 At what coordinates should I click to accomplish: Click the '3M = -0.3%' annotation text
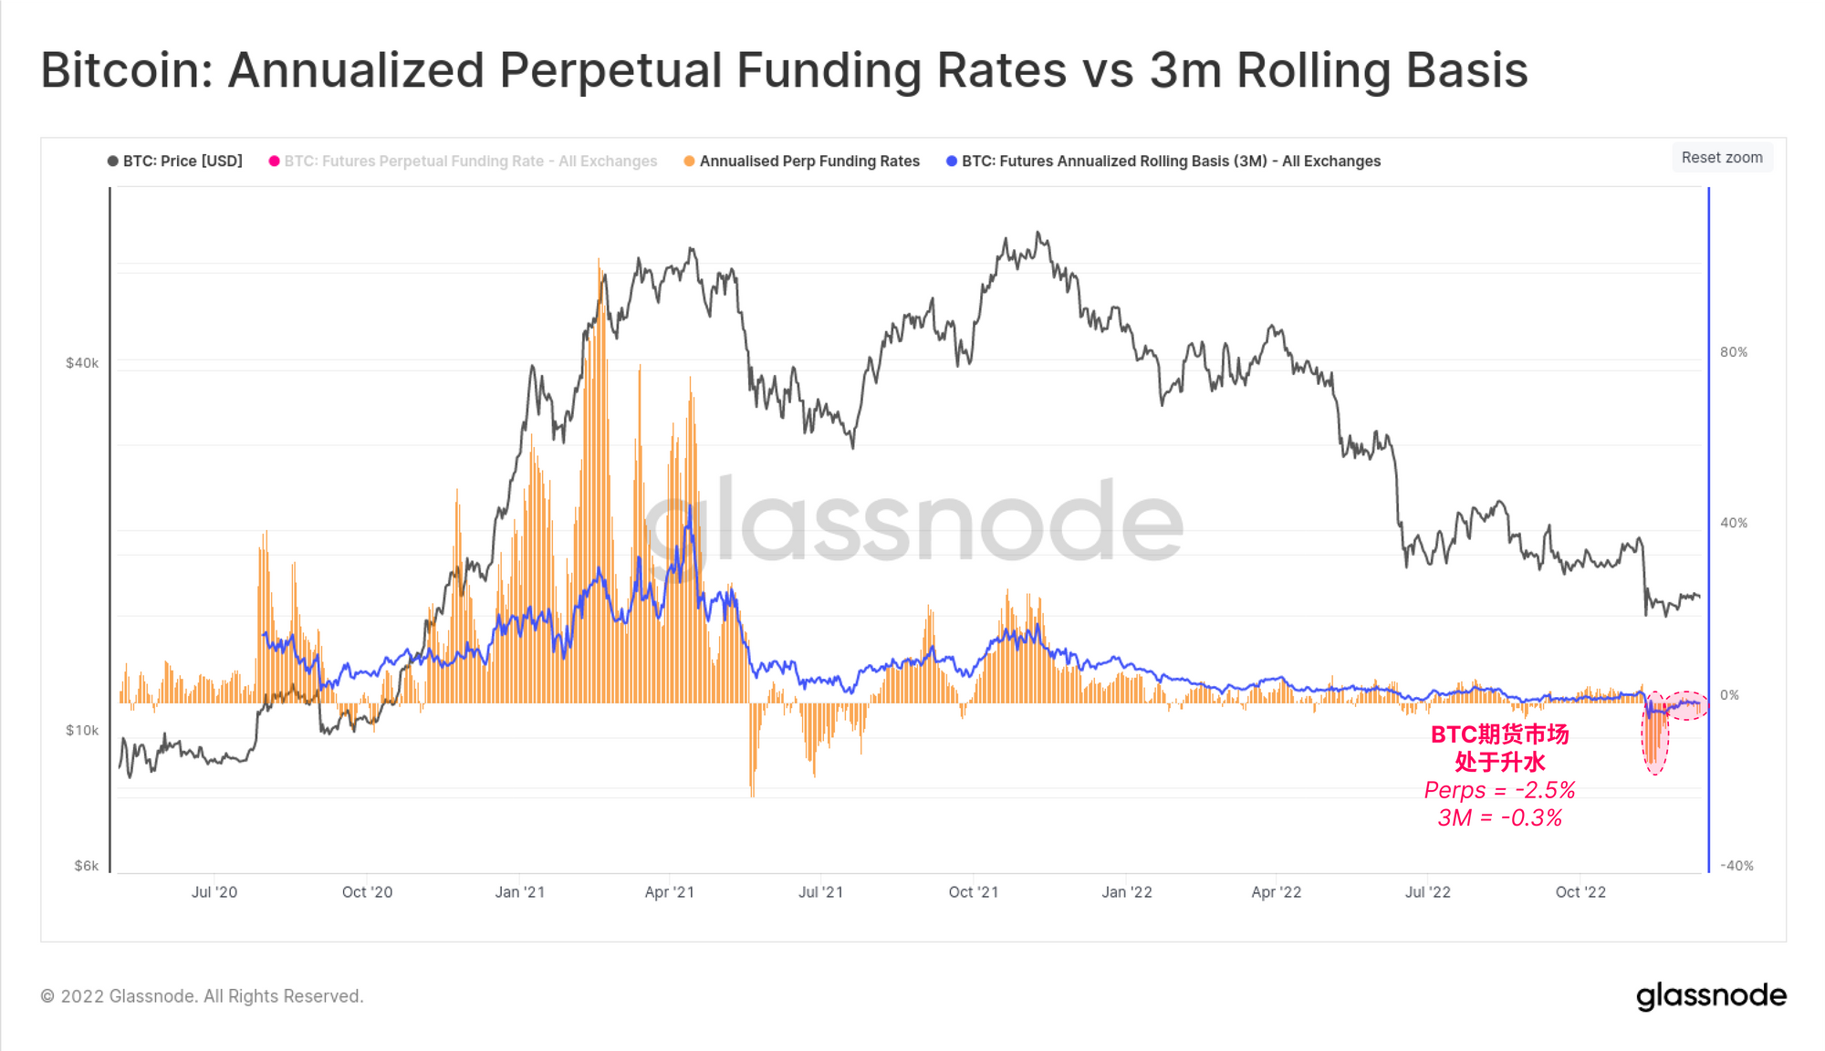point(1499,817)
